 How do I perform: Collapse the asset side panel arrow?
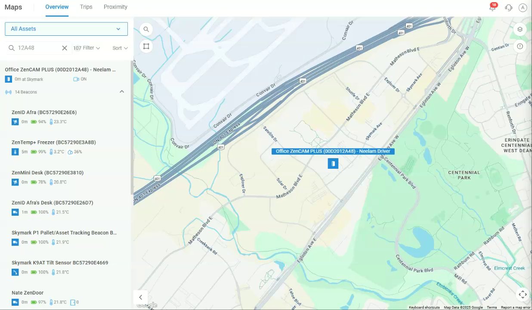pyautogui.click(x=140, y=297)
